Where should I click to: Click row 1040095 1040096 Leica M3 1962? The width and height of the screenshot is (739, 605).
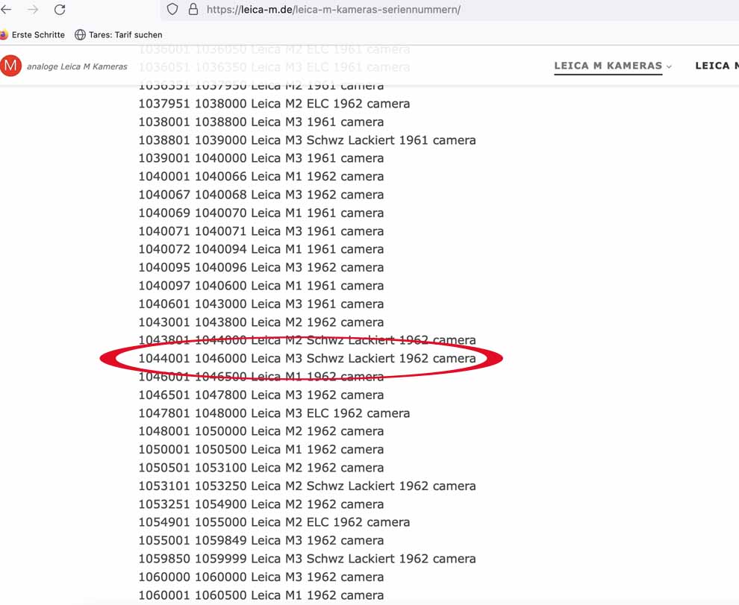(x=261, y=268)
